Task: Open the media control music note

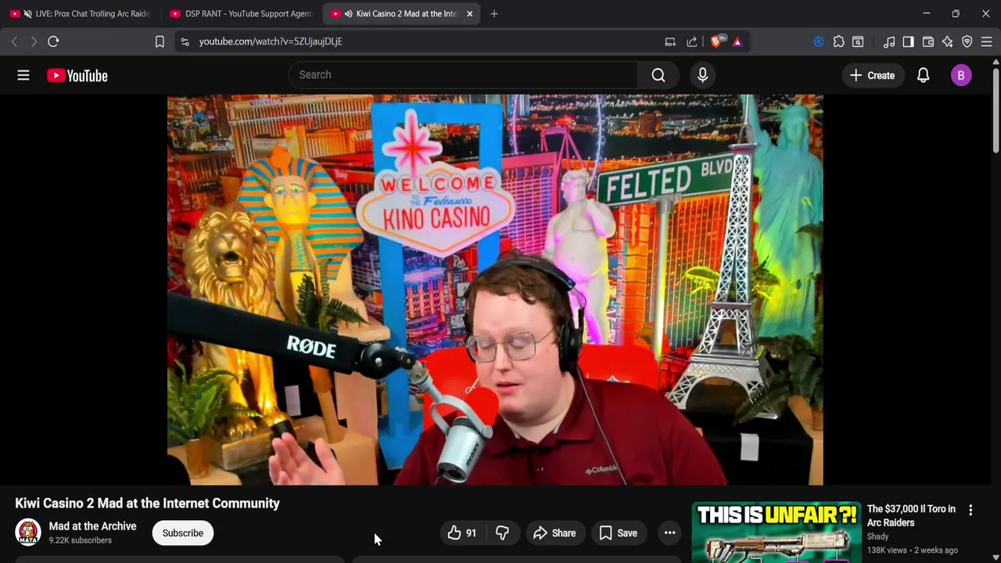Action: click(x=889, y=41)
